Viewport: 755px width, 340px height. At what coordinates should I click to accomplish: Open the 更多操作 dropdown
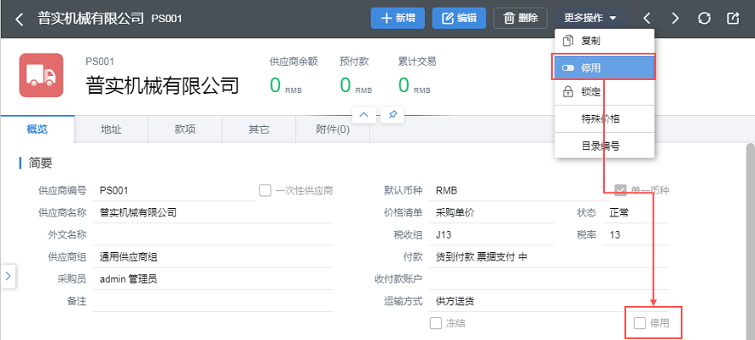click(590, 18)
